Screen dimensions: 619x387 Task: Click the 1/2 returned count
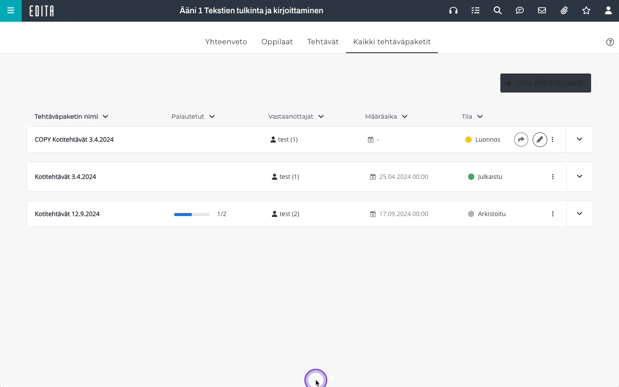222,214
